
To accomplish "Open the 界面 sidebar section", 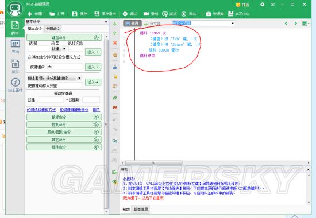I will [16, 46].
